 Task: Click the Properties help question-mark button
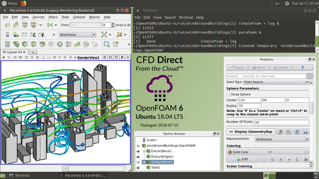pyautogui.click(x=302, y=67)
